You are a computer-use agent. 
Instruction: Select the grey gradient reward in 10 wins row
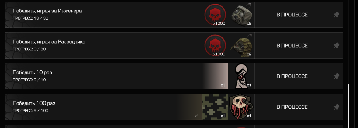215,76
